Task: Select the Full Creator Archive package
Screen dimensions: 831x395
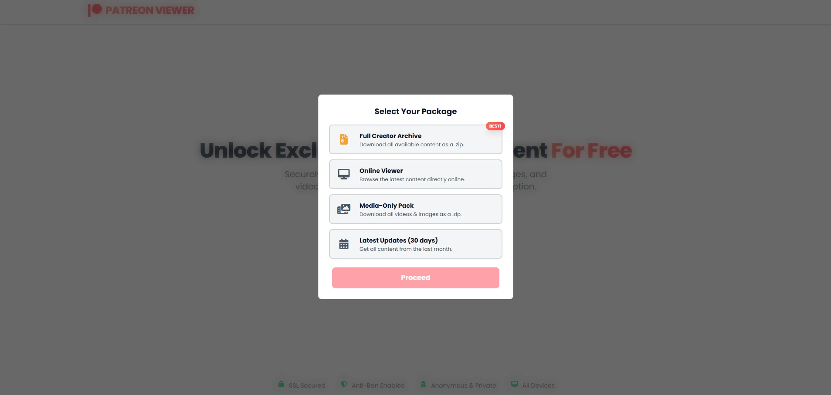Action: click(x=415, y=139)
